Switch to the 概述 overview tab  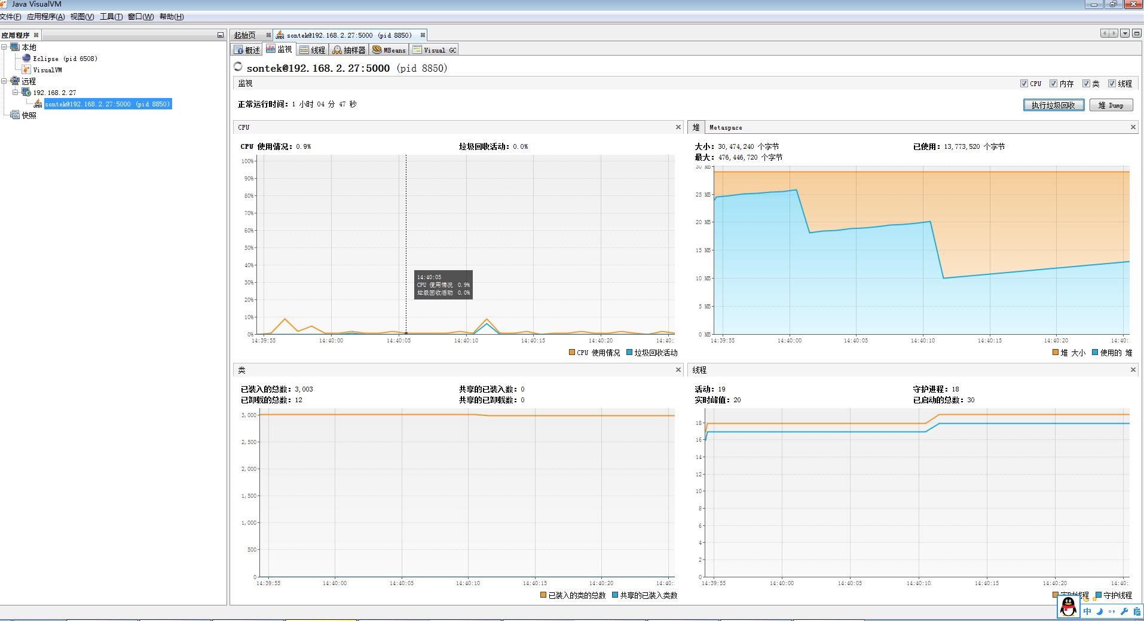[x=247, y=50]
